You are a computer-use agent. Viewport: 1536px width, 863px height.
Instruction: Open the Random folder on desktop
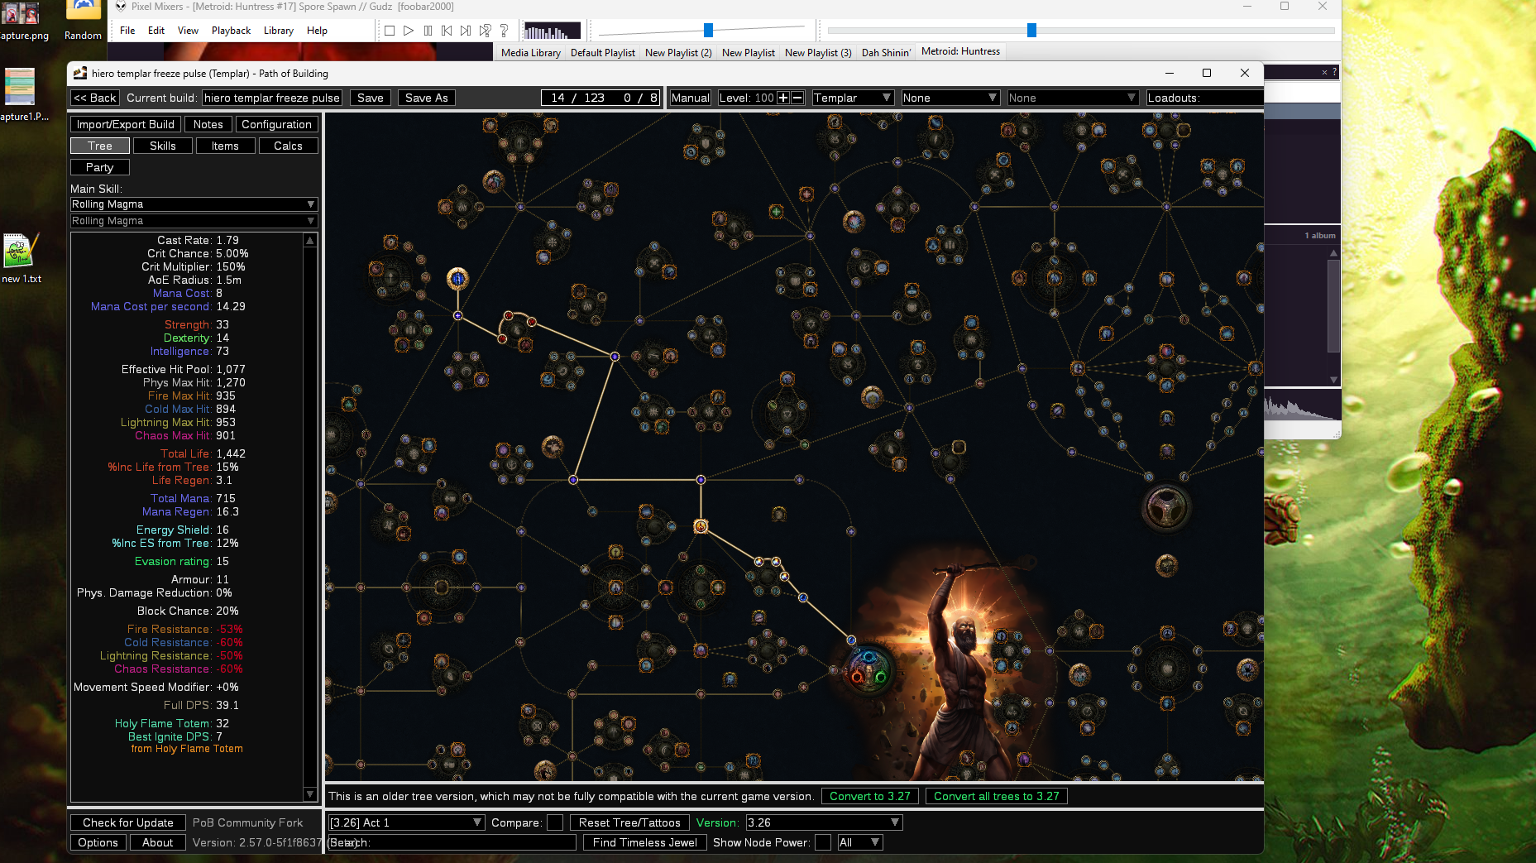click(x=83, y=21)
